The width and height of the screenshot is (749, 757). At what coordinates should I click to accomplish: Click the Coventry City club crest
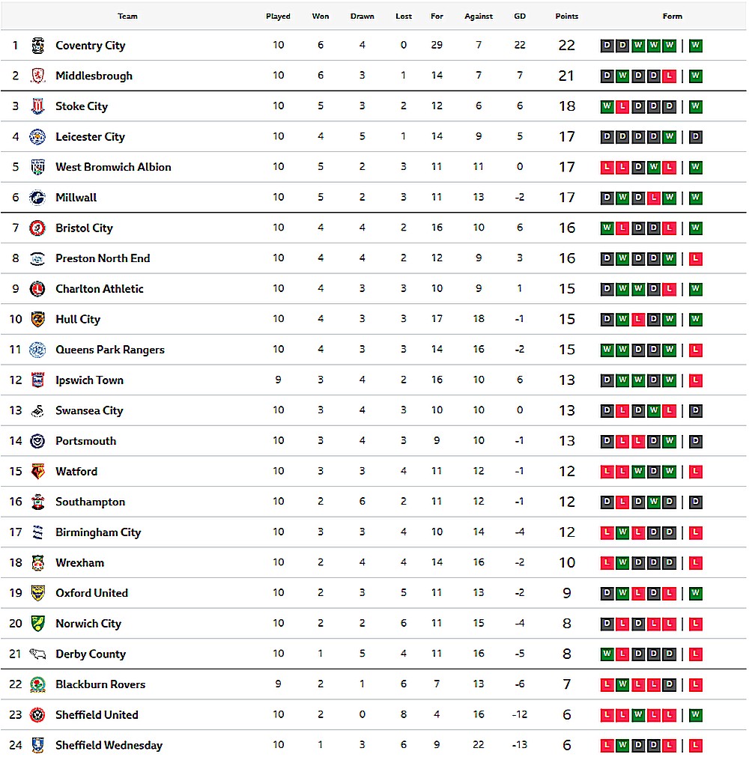point(37,46)
